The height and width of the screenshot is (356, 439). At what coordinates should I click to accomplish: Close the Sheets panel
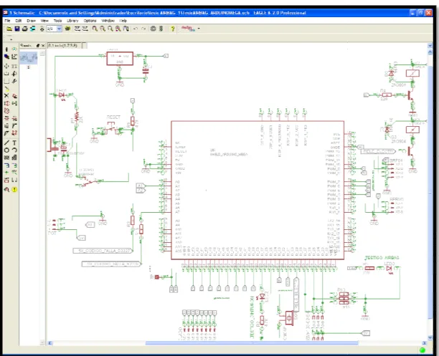click(x=43, y=45)
